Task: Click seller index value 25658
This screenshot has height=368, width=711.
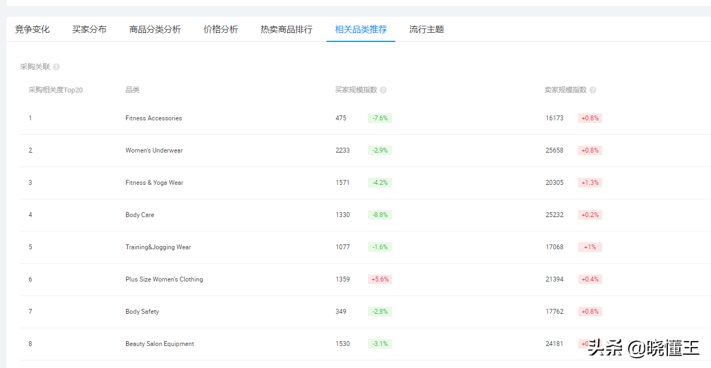Action: pos(554,150)
